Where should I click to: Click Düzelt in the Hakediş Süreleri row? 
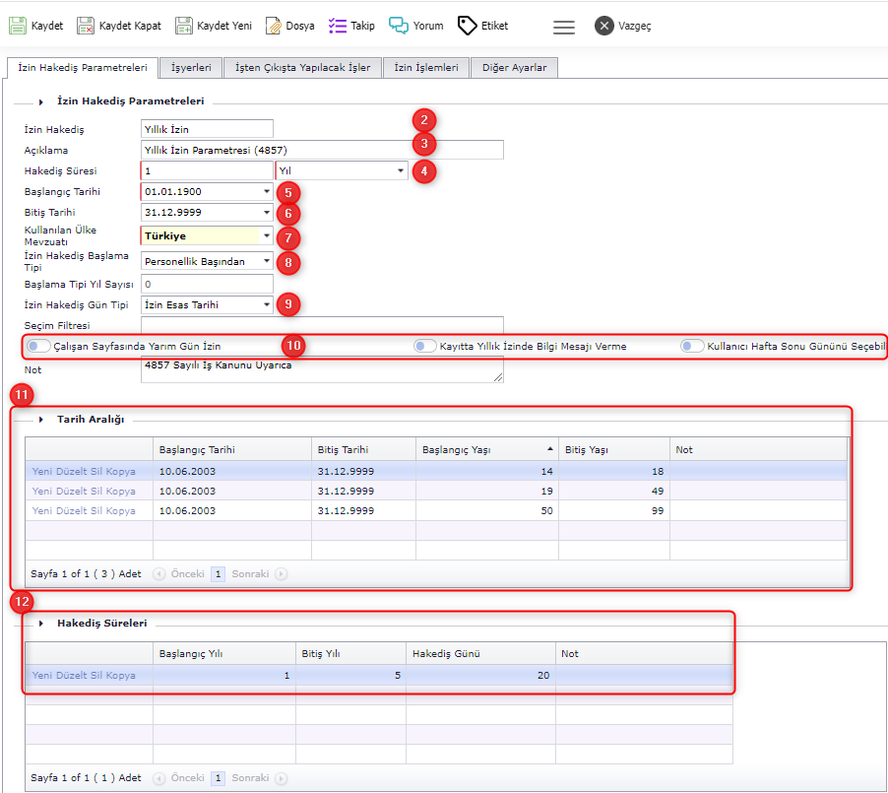[70, 676]
